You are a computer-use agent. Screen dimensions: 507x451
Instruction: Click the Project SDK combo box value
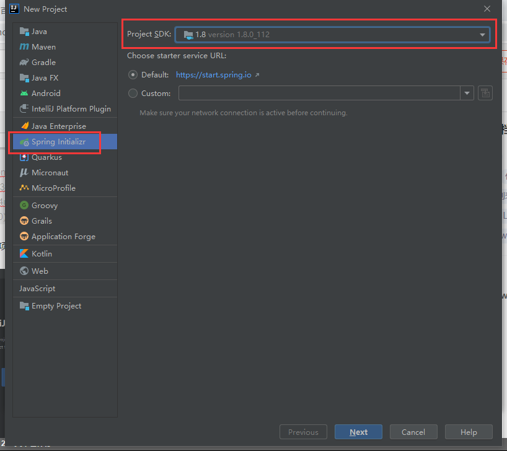tap(332, 35)
